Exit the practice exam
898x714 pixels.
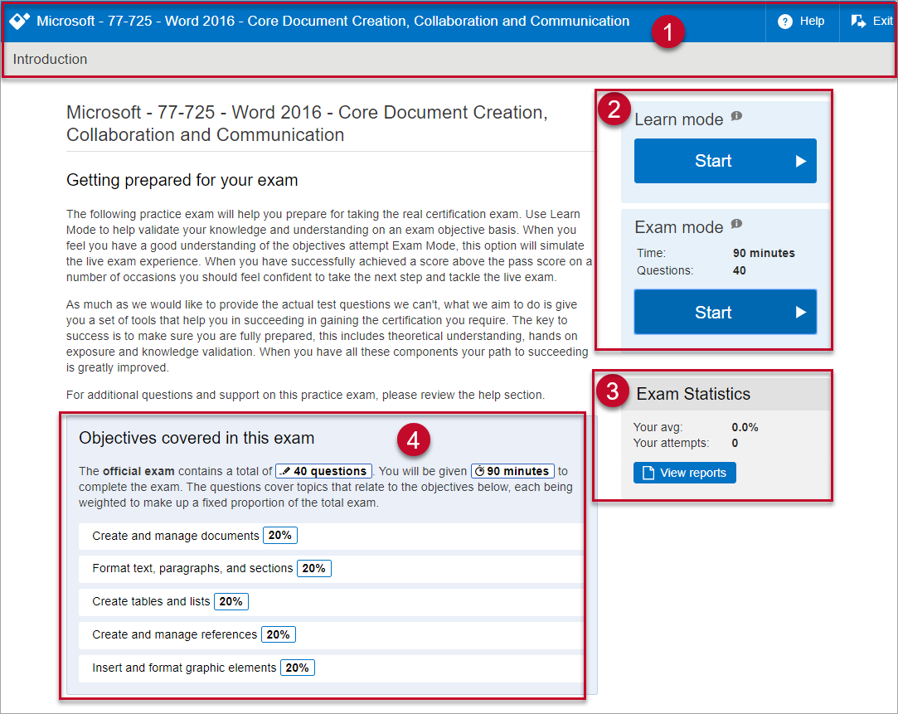tap(871, 22)
